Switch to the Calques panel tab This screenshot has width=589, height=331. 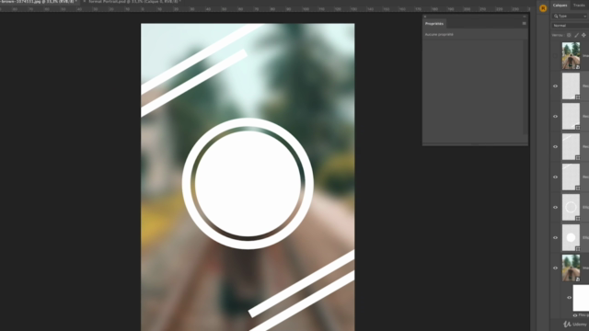tap(560, 6)
